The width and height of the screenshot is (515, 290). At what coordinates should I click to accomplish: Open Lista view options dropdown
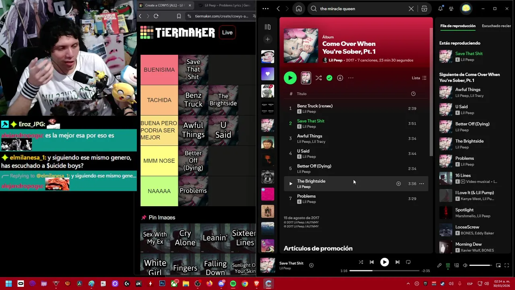point(419,78)
